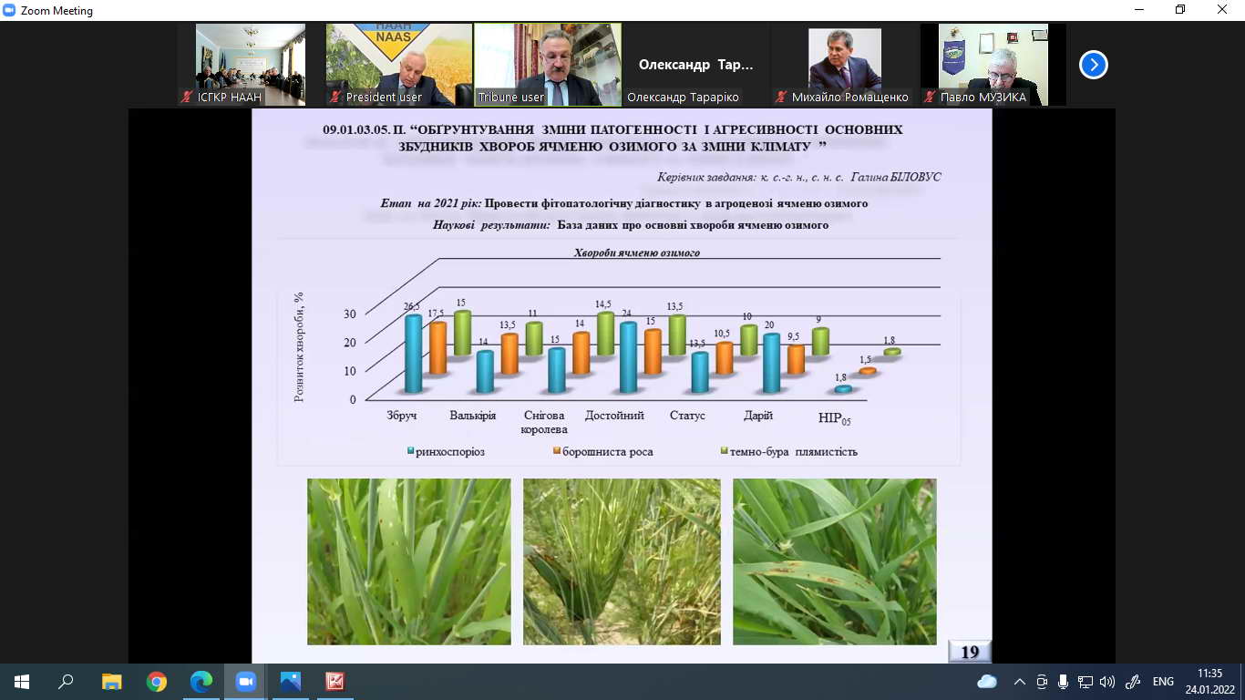1245x700 pixels.
Task: Click the weather cloud icon in taskbar
Action: click(x=987, y=682)
